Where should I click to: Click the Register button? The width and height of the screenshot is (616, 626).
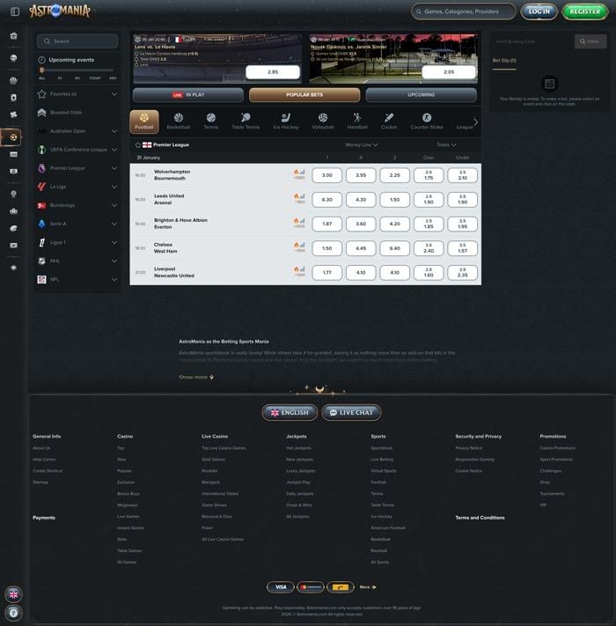tap(584, 11)
